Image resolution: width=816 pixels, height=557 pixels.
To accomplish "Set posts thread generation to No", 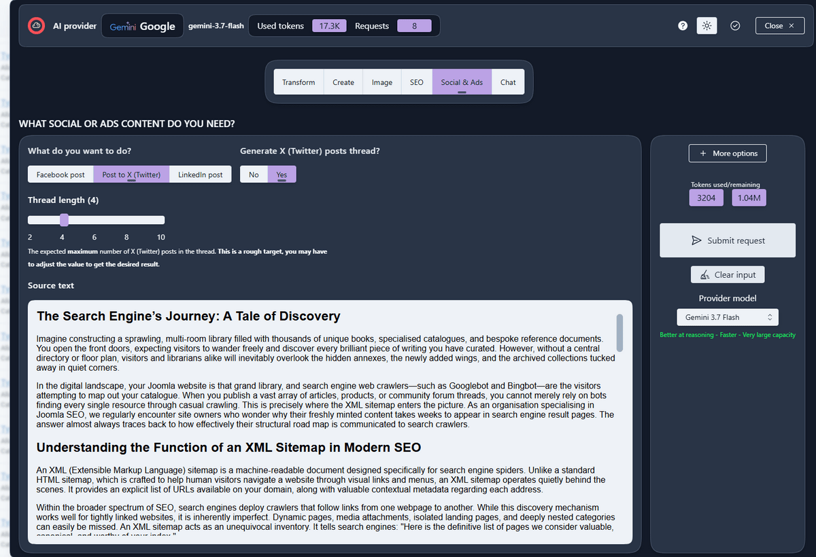I will [x=254, y=175].
